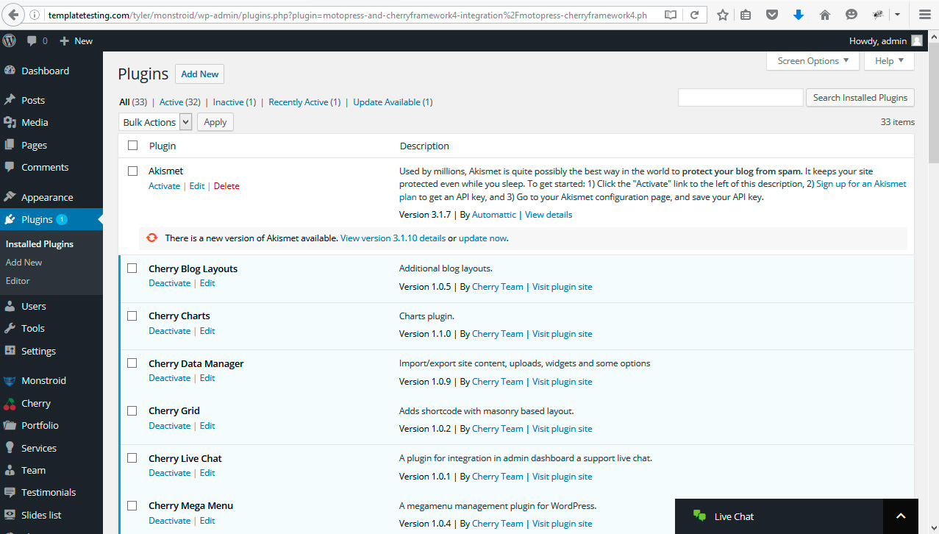The height and width of the screenshot is (534, 939).
Task: Check the Cherry Blog Layouts checkbox
Action: coord(132,268)
